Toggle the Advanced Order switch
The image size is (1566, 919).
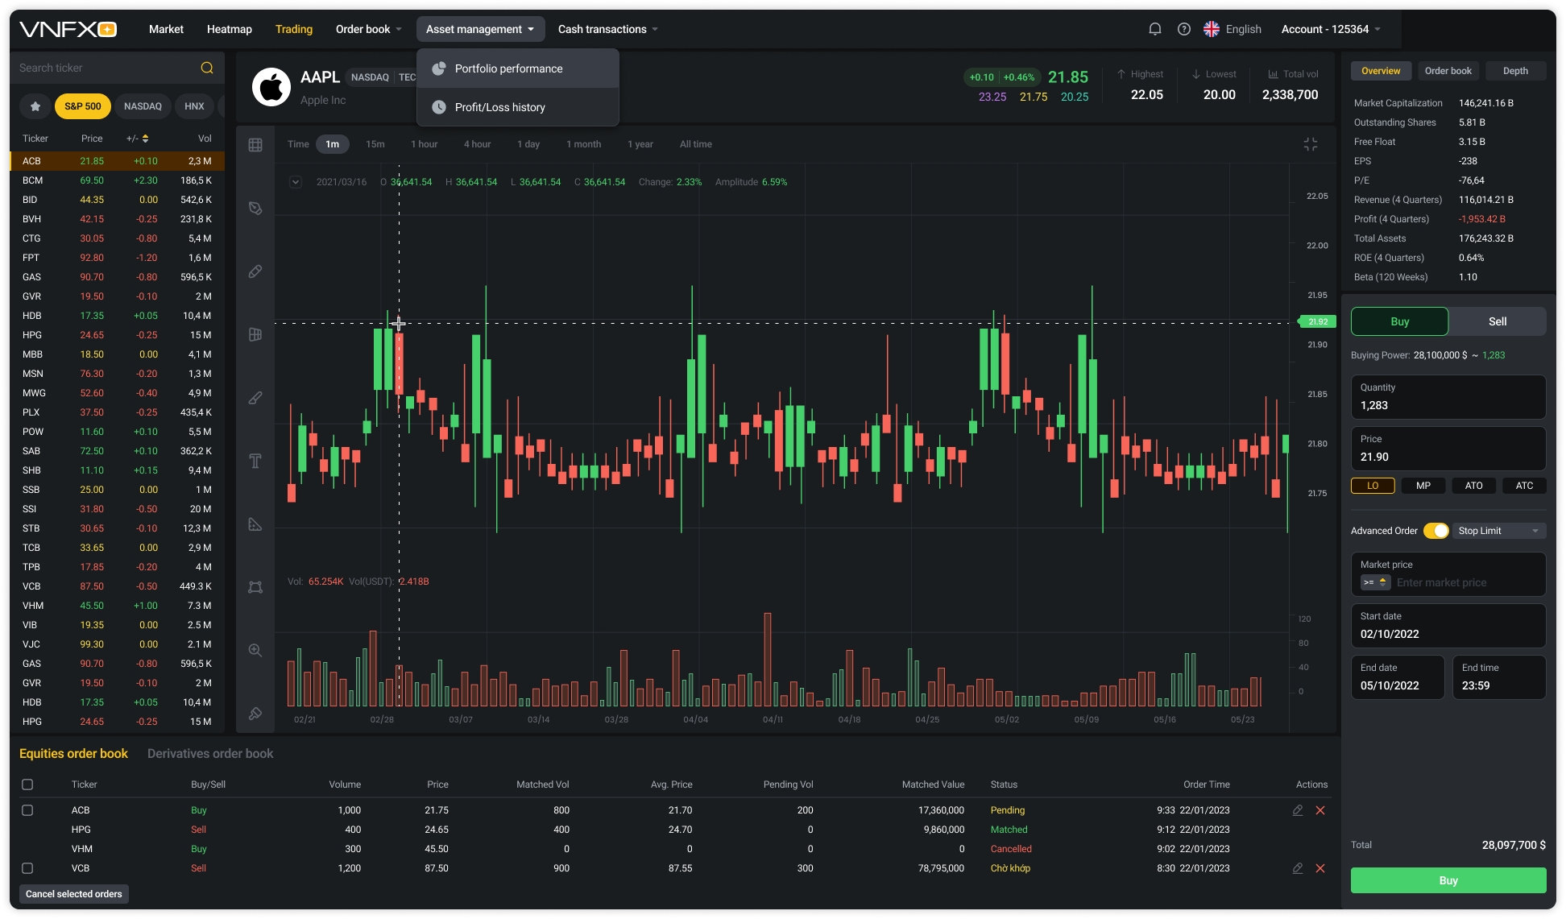pyautogui.click(x=1435, y=531)
